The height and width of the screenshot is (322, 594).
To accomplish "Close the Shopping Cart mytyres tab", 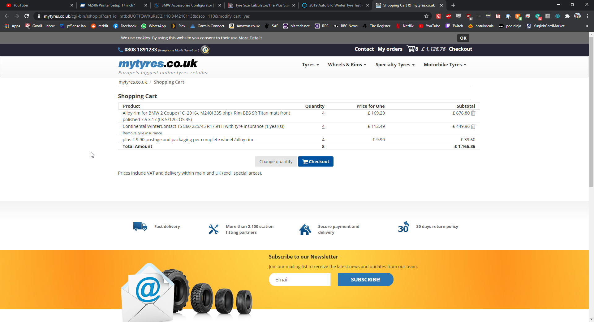I will [441, 5].
